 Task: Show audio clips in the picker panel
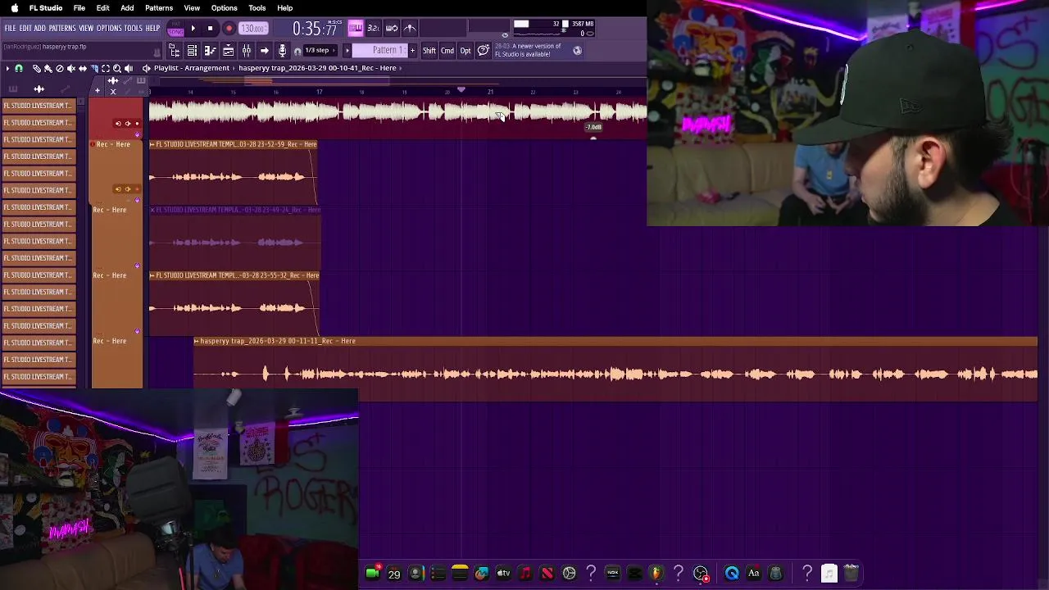pyautogui.click(x=39, y=88)
